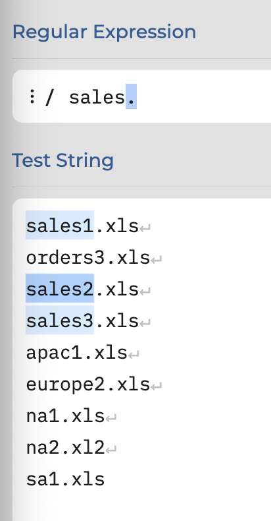Image resolution: width=271 pixels, height=521 pixels.
Task: Click inside the sales regex input field
Action: point(143,96)
